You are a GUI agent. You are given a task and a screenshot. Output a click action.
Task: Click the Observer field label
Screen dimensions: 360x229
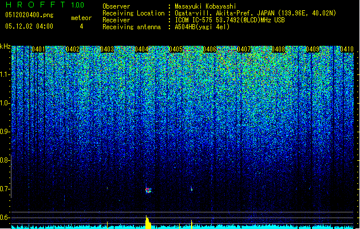click(116, 6)
